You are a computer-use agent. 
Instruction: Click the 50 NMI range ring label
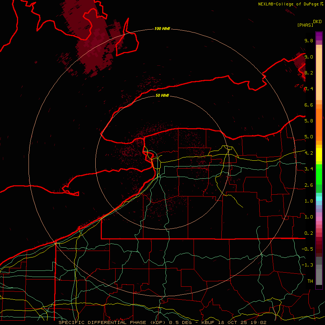162,95
